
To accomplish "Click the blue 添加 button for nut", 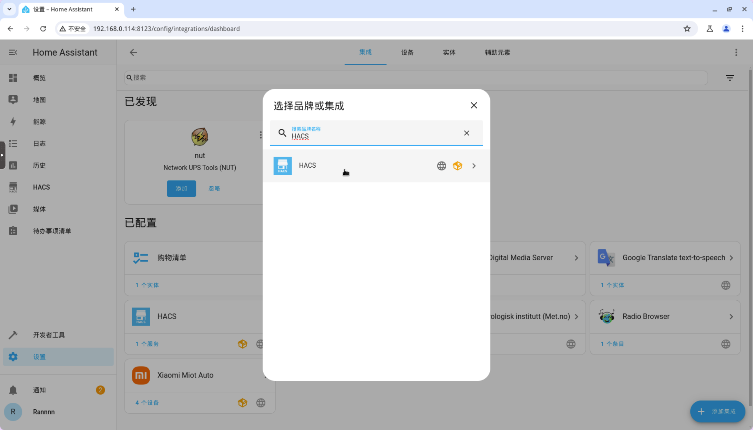I will click(181, 188).
